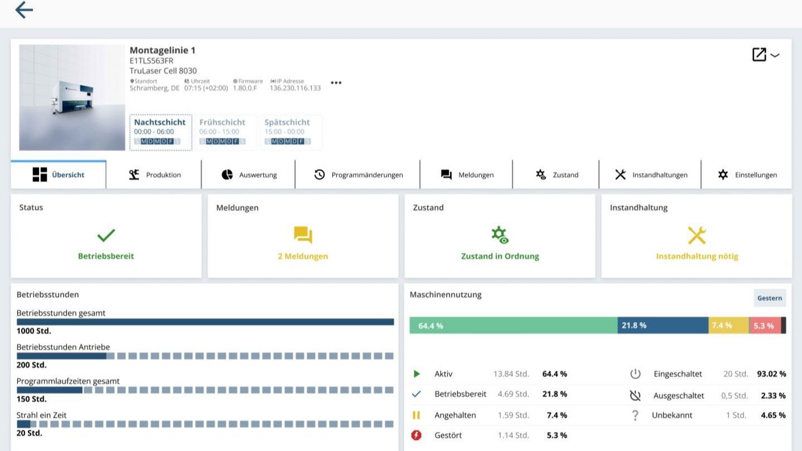Click the back arrow icon
This screenshot has height=451, width=802.
tap(24, 10)
